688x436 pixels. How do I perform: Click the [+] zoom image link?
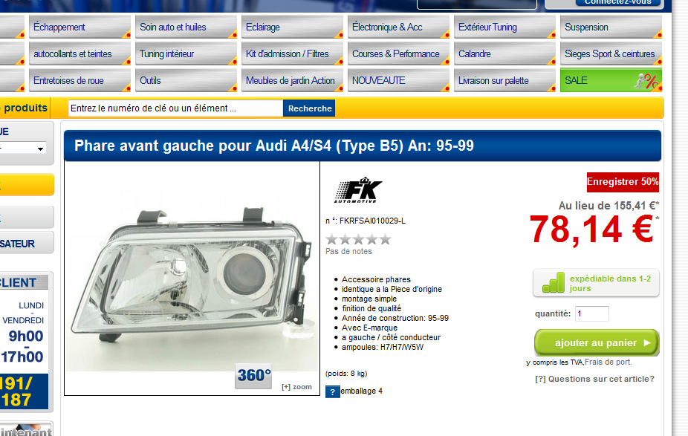pyautogui.click(x=296, y=387)
